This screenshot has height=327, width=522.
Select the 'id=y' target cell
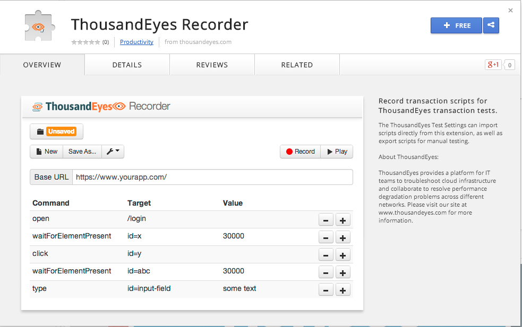(x=134, y=253)
